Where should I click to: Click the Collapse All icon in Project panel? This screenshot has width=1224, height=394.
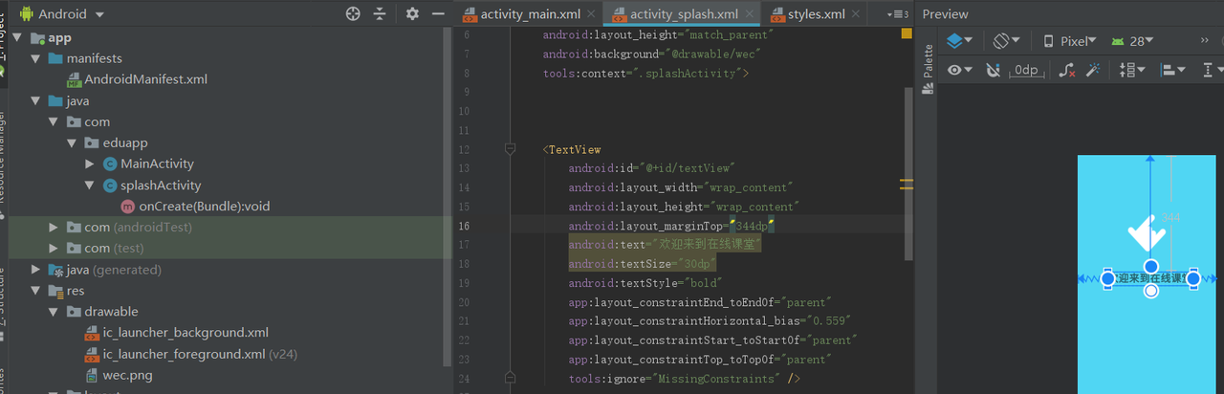[x=380, y=13]
